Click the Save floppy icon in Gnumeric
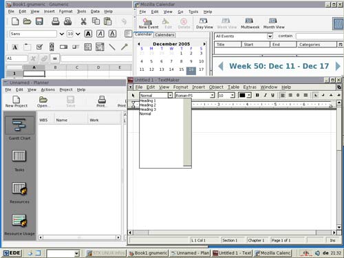Viewport: 344px width, 258px height. tap(39, 21)
